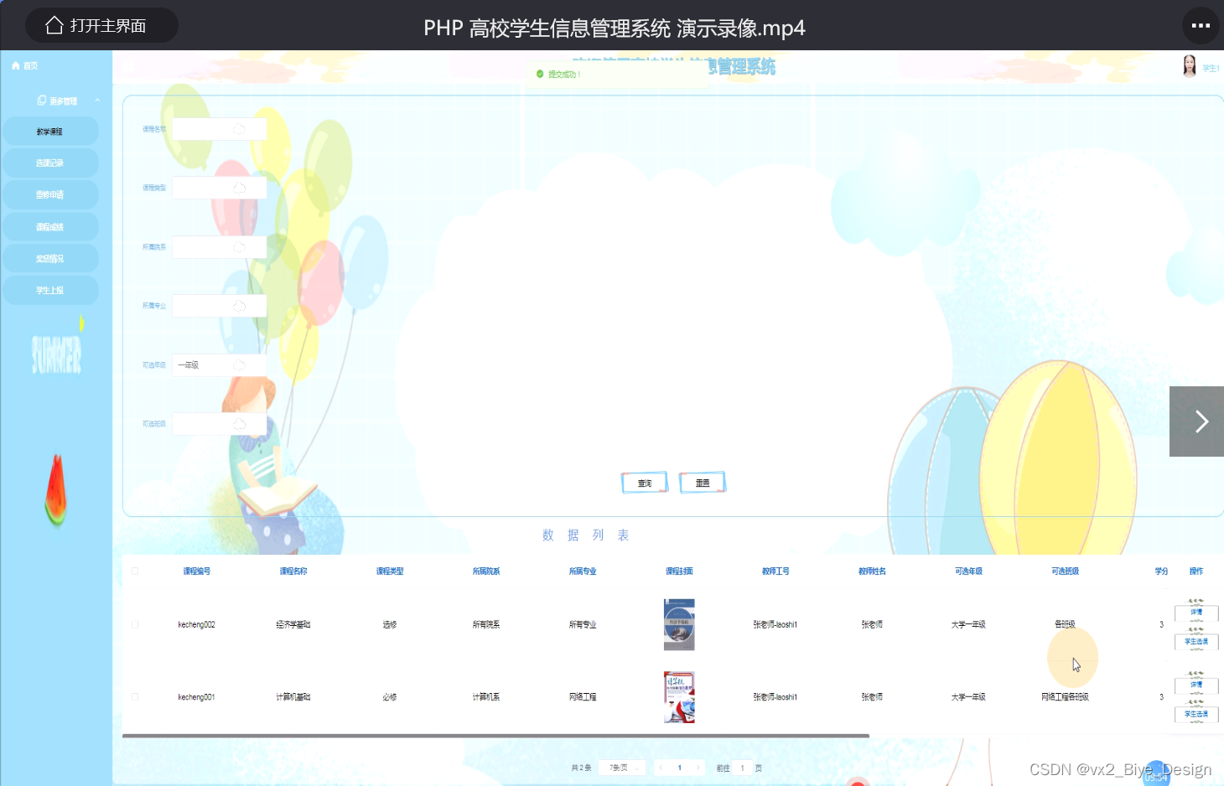Screen dimensions: 1224x786
Task: Click the kecheng002 cell
Action: point(197,624)
